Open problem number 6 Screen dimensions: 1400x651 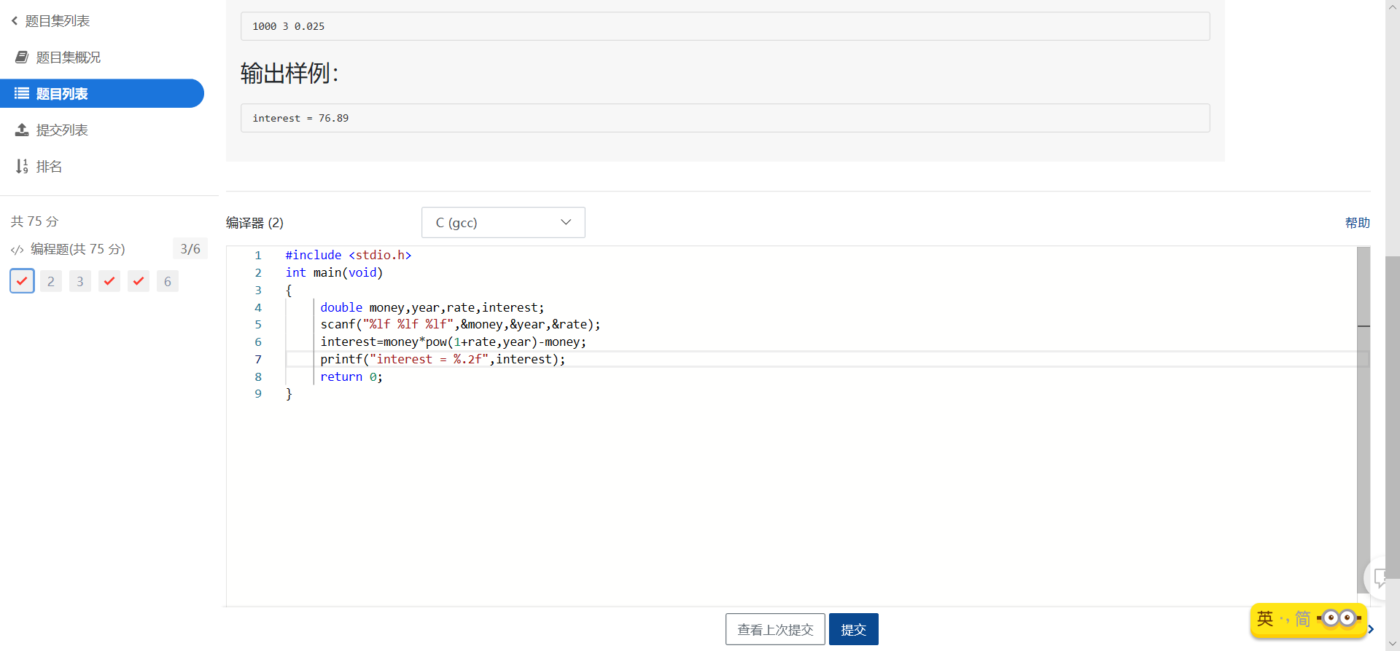coord(168,281)
